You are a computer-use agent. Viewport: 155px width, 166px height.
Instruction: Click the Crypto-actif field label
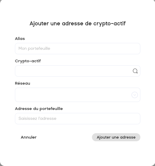tap(28, 61)
